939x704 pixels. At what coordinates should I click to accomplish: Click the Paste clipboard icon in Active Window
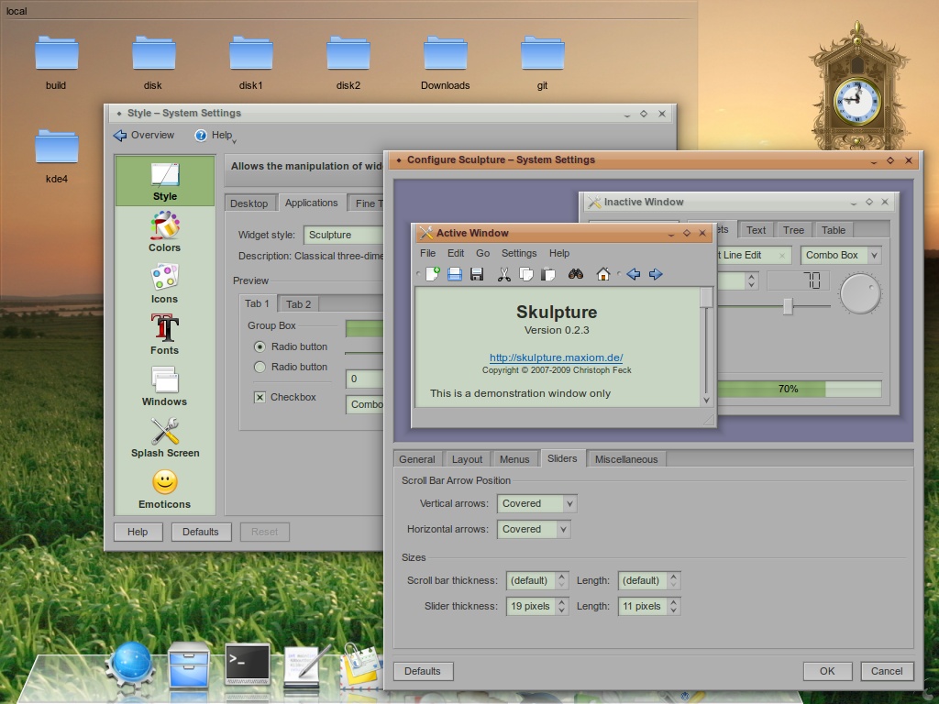[548, 274]
